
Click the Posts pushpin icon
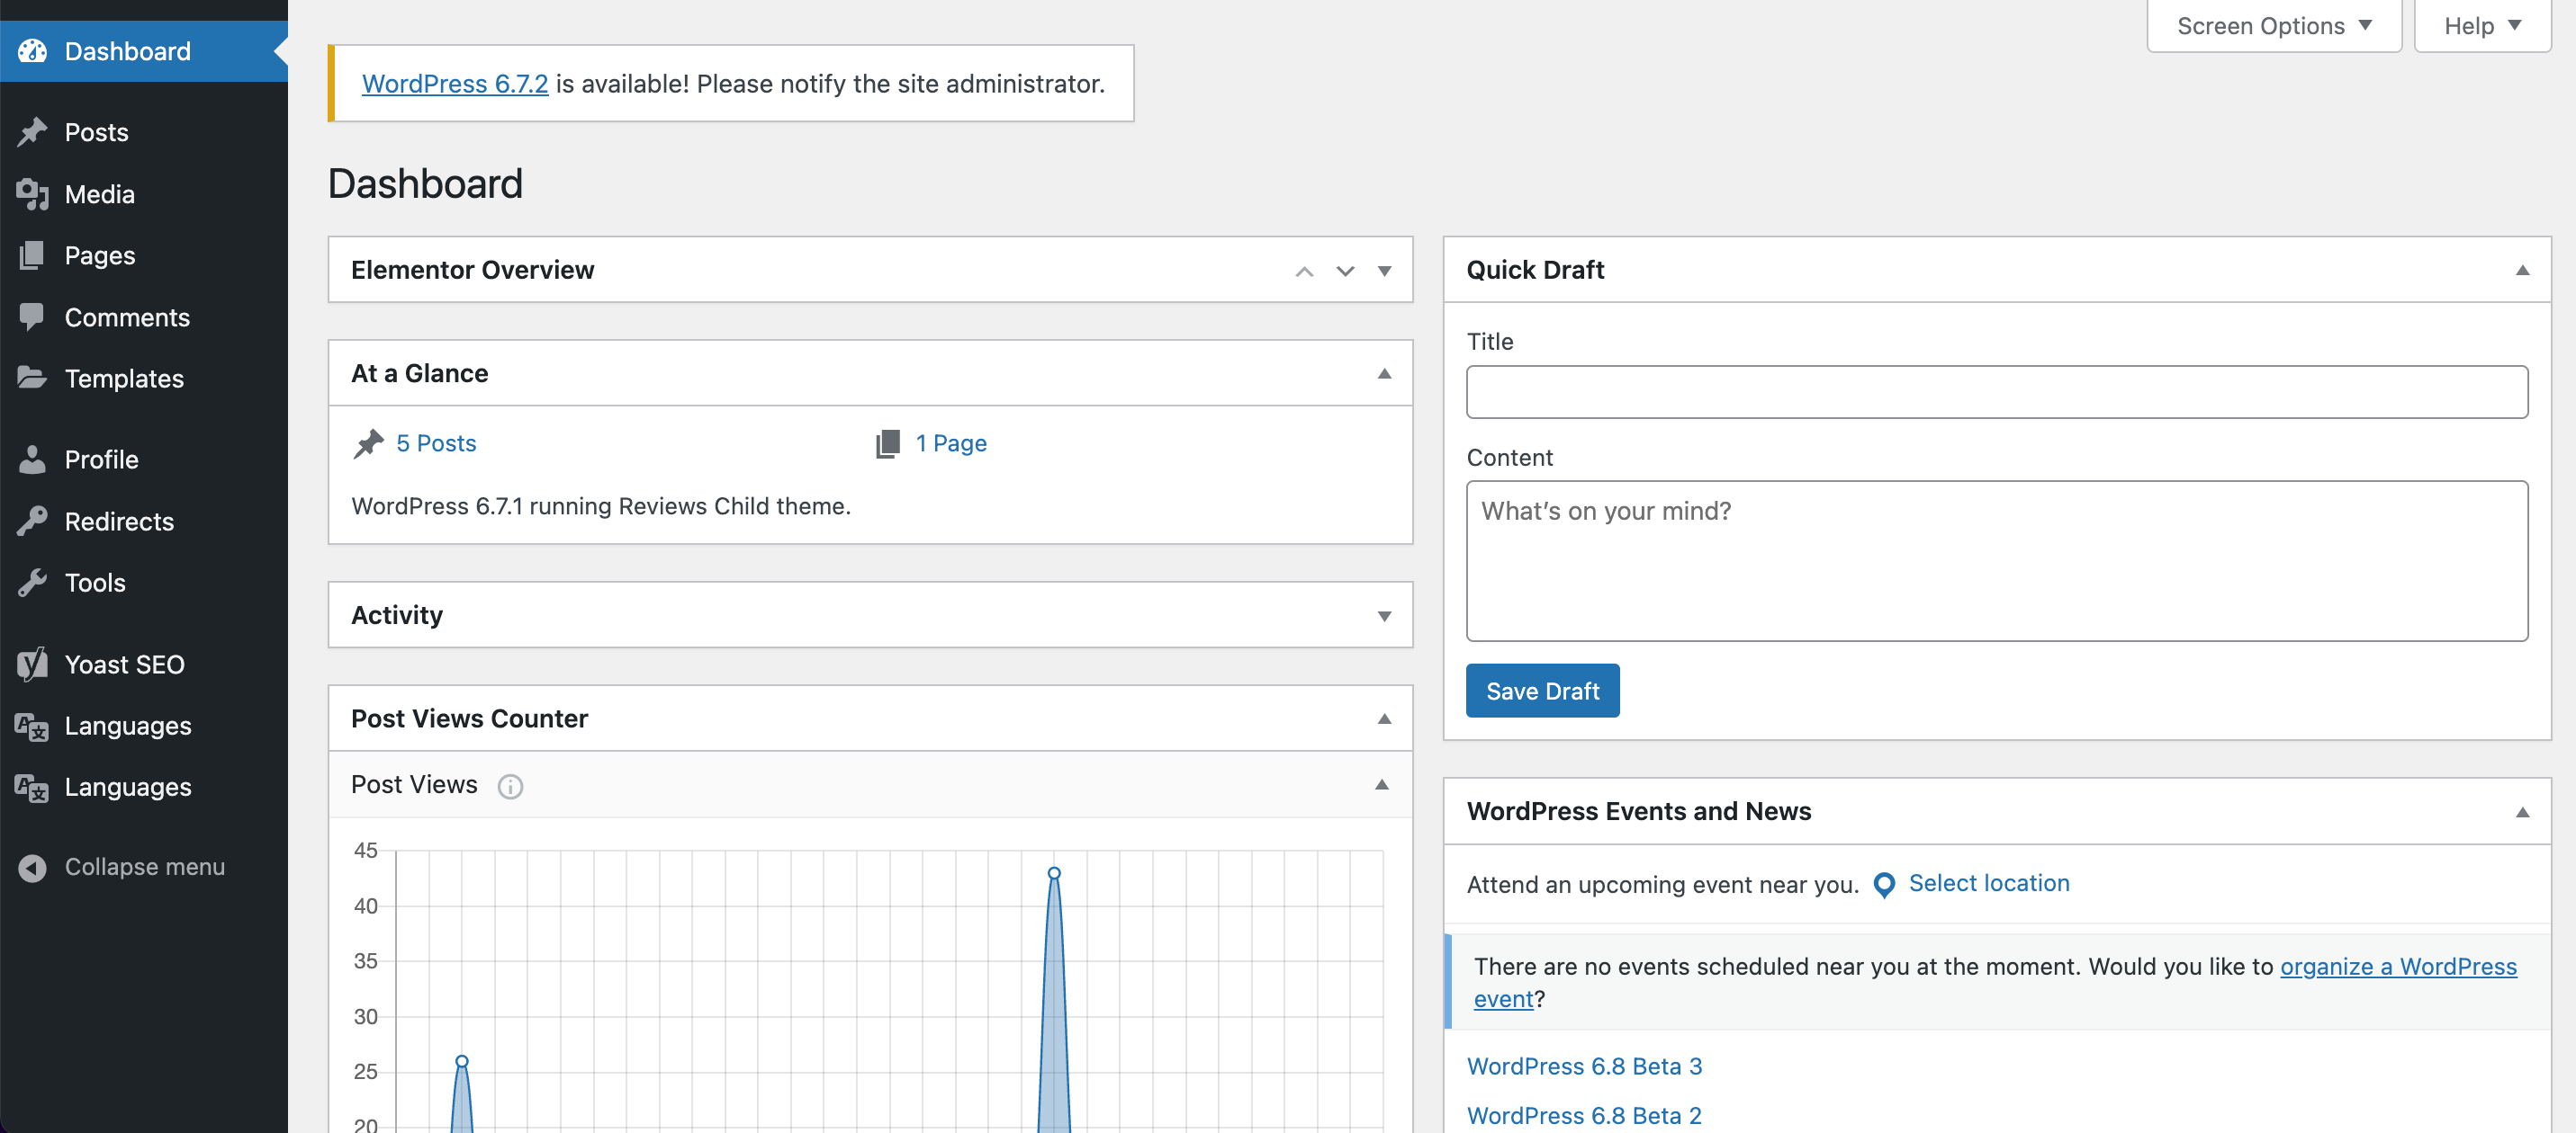[x=33, y=132]
